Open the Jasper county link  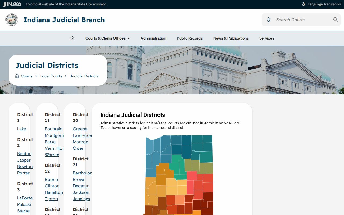(24, 160)
